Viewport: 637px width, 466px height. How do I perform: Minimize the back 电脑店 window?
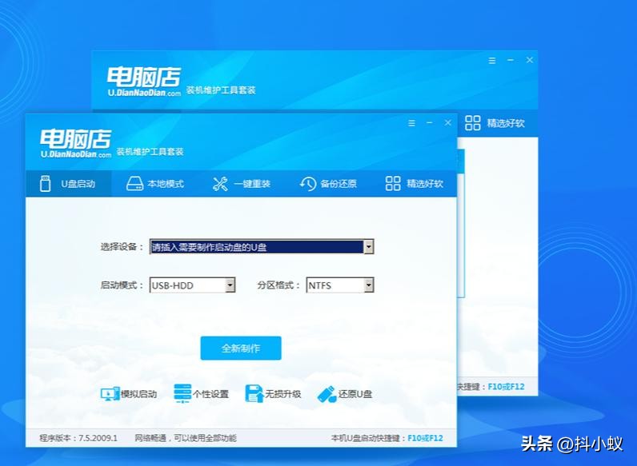pyautogui.click(x=511, y=60)
